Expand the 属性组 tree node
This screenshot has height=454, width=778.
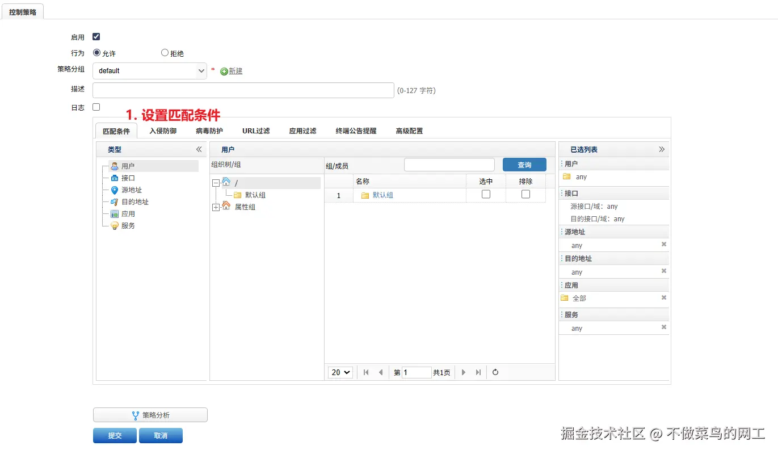(216, 207)
